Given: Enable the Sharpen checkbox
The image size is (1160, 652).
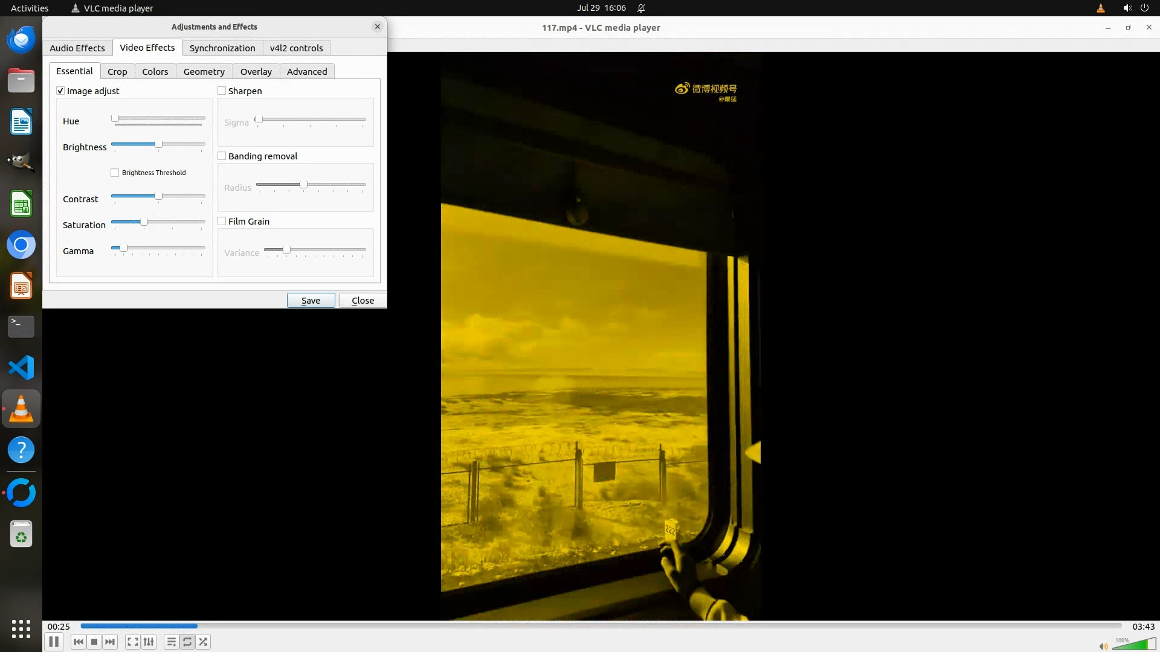Looking at the screenshot, I should pos(222,91).
